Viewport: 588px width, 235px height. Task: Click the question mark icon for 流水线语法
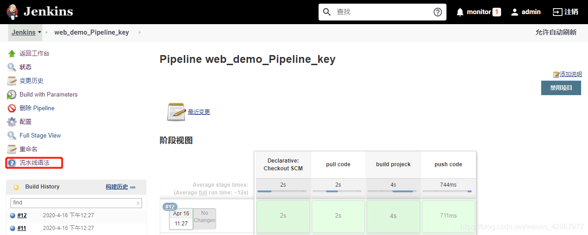[x=12, y=163]
